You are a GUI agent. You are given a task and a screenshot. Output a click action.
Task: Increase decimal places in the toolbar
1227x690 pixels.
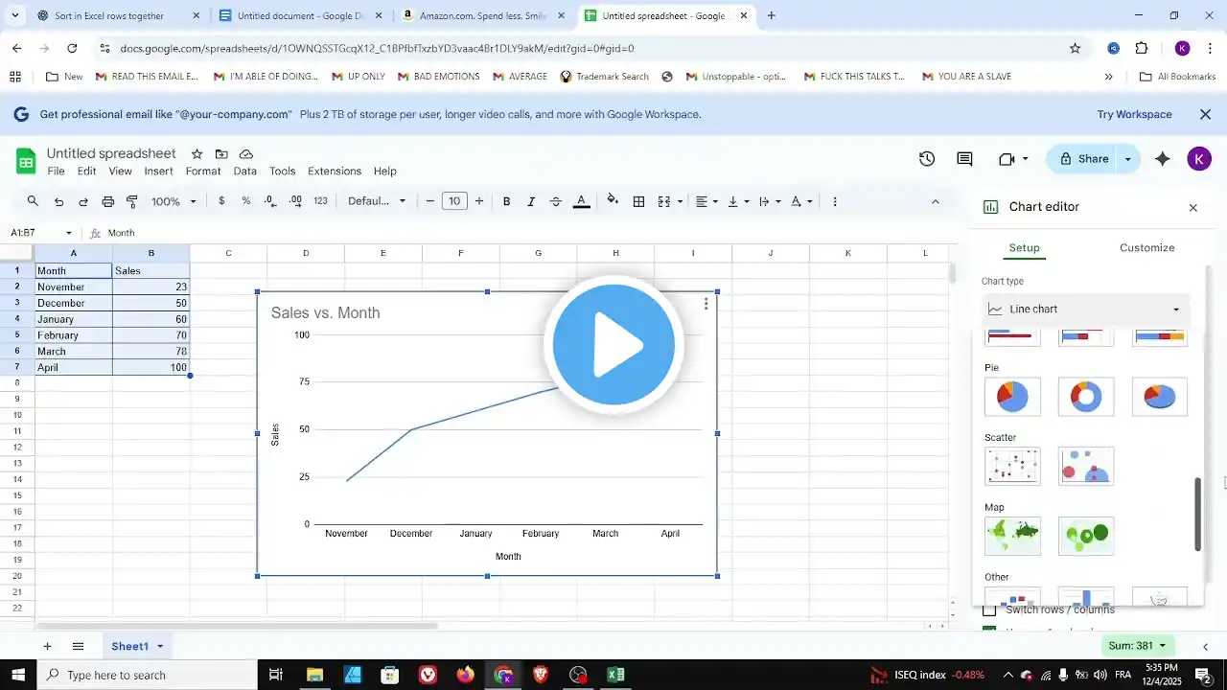point(295,201)
